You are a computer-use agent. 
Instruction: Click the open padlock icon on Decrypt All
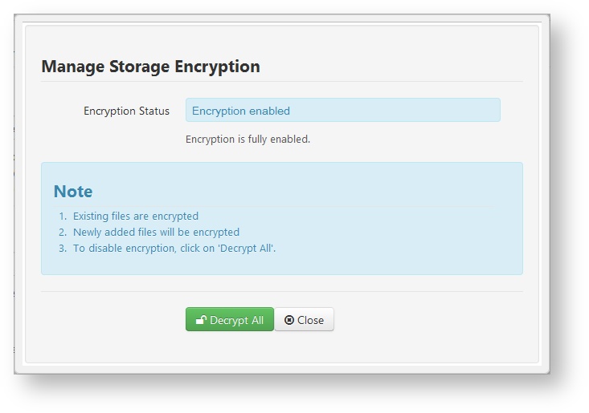201,320
